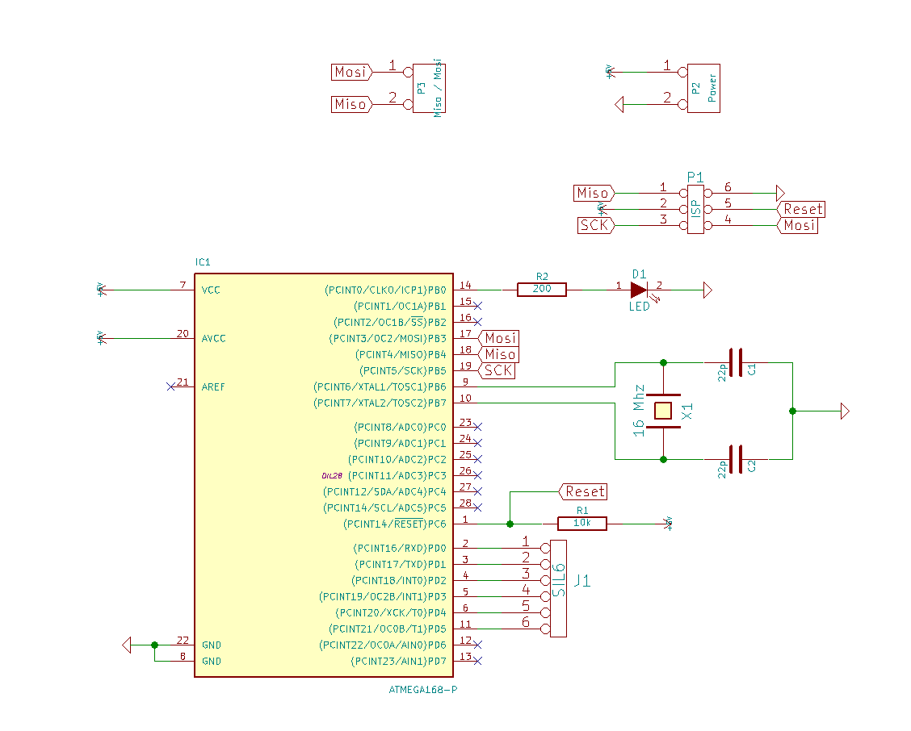Click the ground symbol right of crystal capacitors
The height and width of the screenshot is (731, 911).
[846, 411]
